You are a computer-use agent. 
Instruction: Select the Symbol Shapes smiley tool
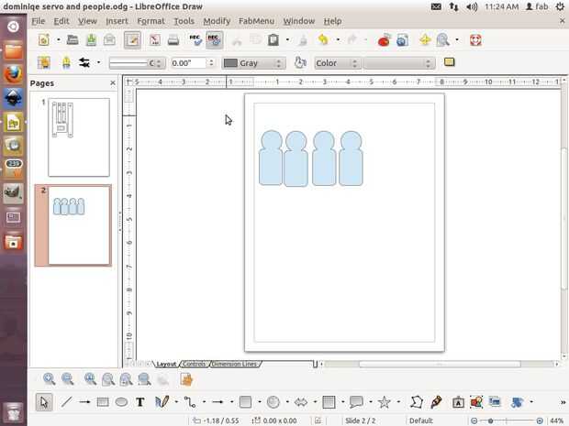click(273, 402)
